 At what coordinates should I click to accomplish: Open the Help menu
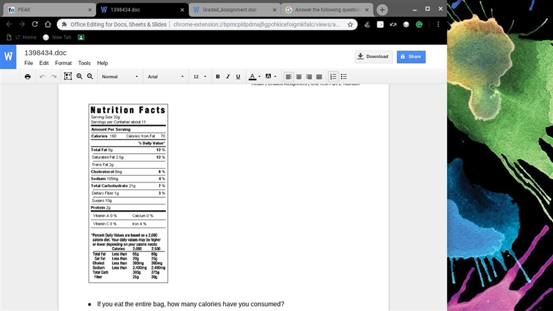(x=102, y=63)
